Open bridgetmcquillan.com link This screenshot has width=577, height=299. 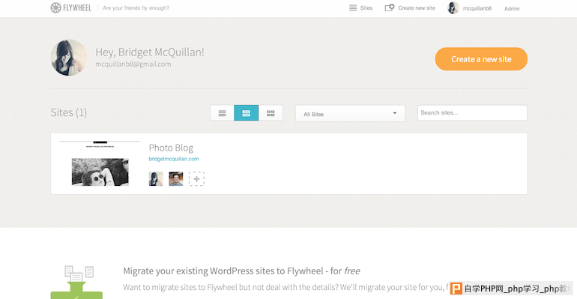tap(174, 159)
